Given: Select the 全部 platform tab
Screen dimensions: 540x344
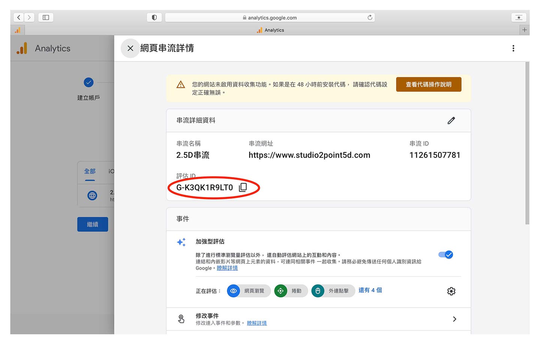Looking at the screenshot, I should pyautogui.click(x=90, y=171).
